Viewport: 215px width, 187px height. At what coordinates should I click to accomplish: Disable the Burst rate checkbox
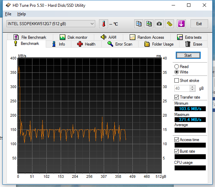(x=176, y=151)
